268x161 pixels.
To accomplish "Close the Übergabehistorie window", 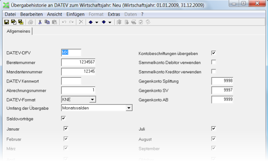I will point(257,3).
